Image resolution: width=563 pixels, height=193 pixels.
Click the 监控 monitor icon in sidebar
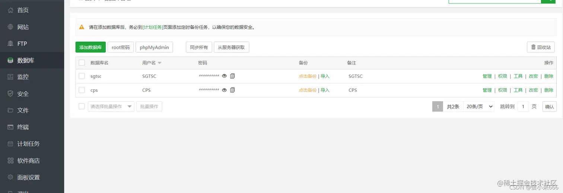(x=10, y=77)
